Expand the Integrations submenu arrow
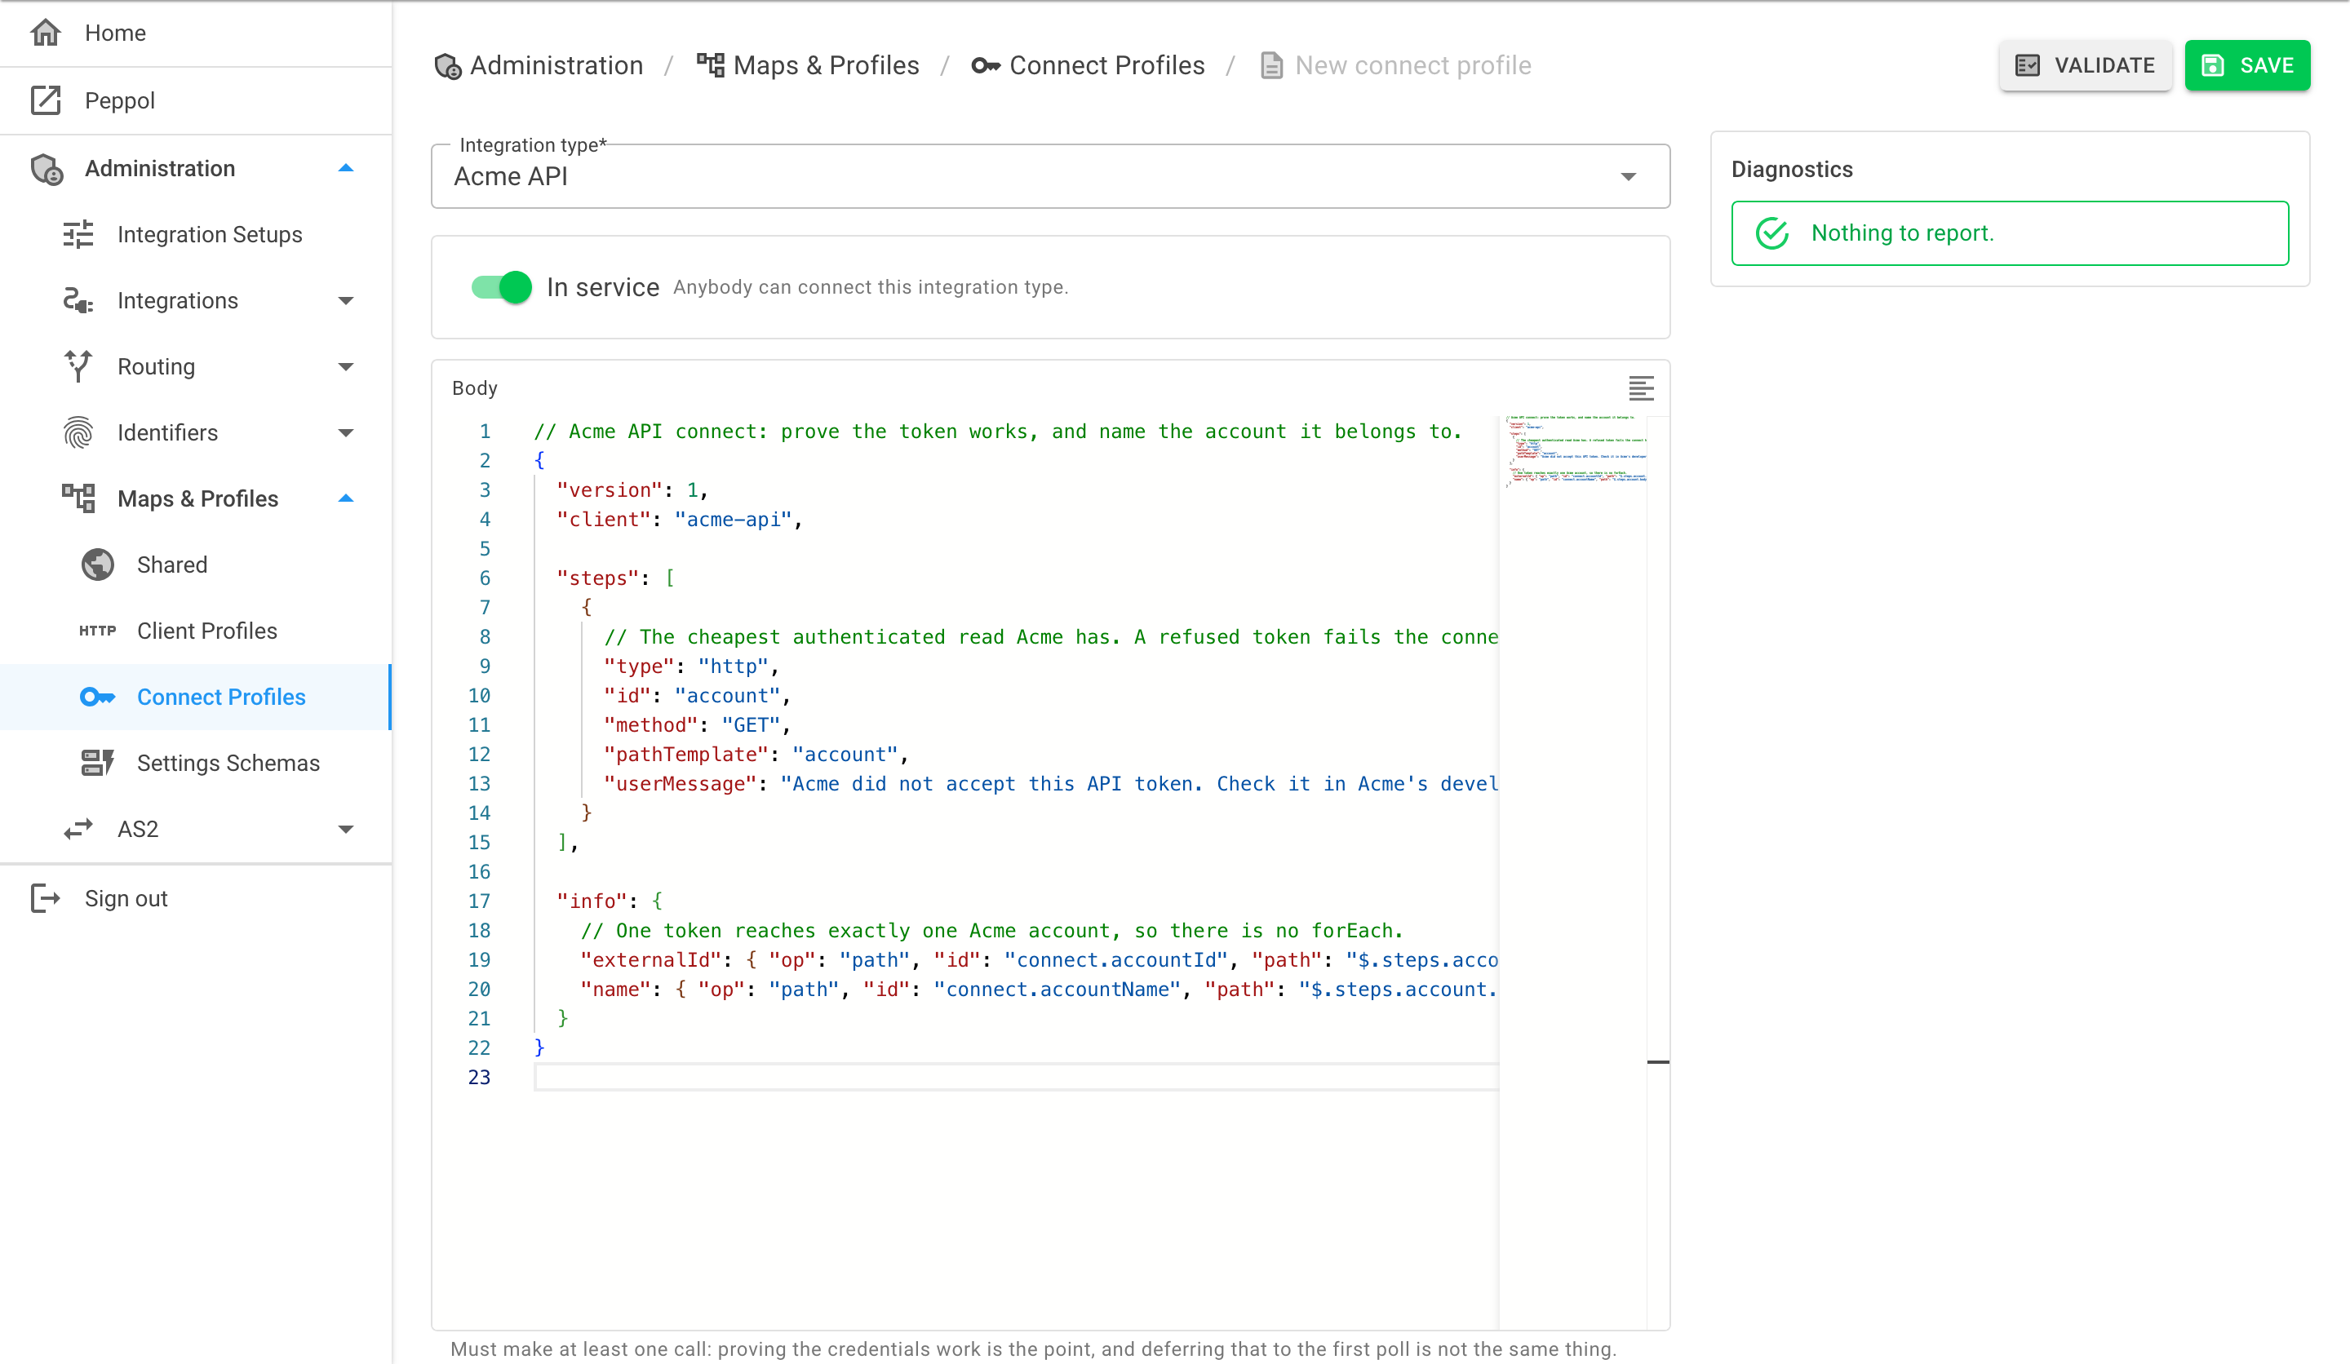This screenshot has height=1364, width=2350. (x=346, y=300)
